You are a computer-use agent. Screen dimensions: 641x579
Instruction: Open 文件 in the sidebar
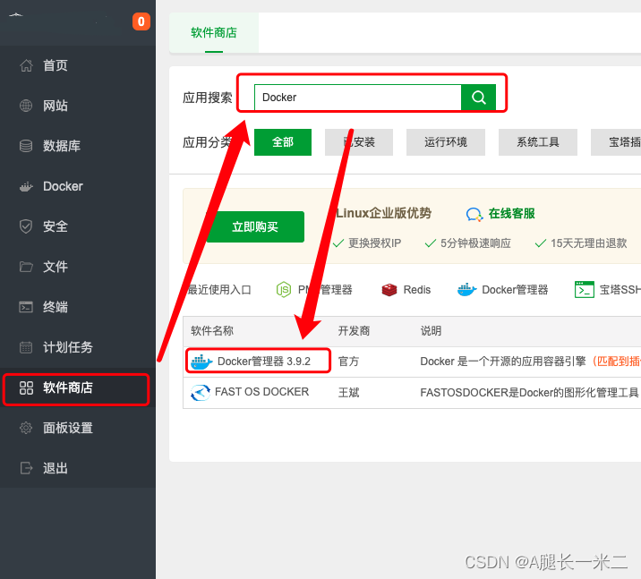[x=78, y=267]
